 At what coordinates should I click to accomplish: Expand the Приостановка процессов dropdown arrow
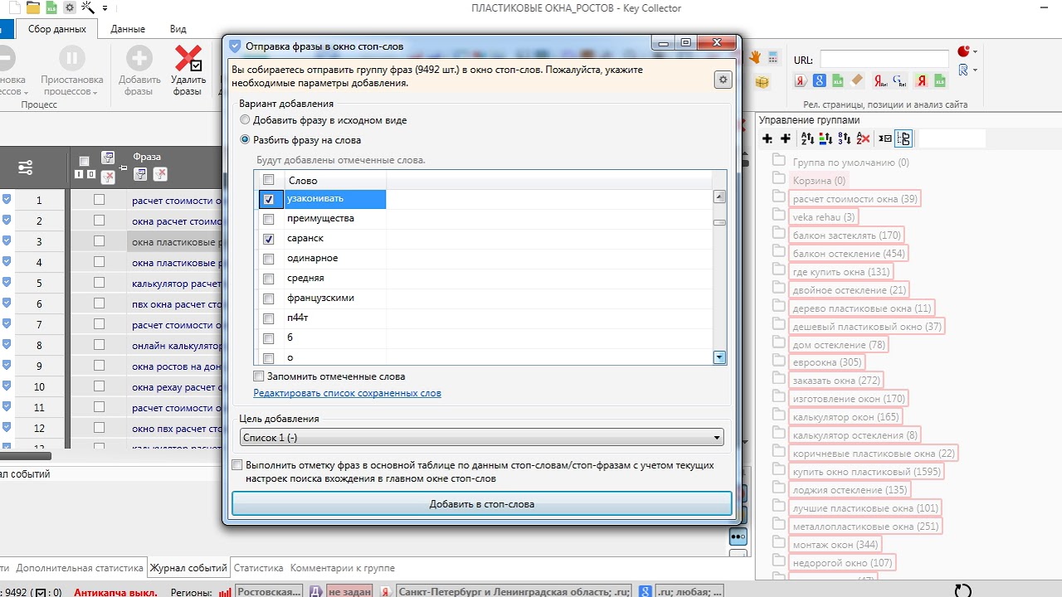pyautogui.click(x=96, y=92)
